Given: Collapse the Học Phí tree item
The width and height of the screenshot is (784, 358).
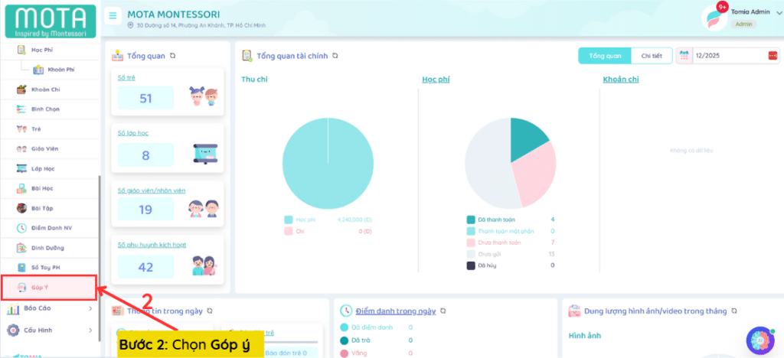Looking at the screenshot, I should (41, 50).
